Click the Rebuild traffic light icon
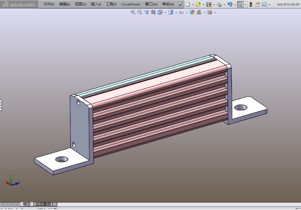Viewport: 301px width, 210px height. 251,4
